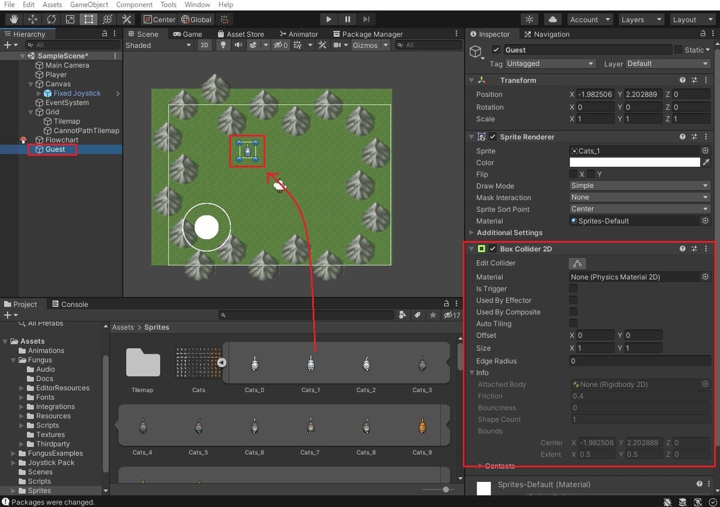Open the Window menu
The width and height of the screenshot is (720, 507).
pyautogui.click(x=197, y=5)
